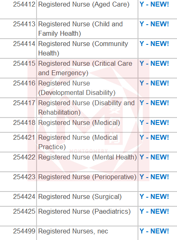177x240 pixels.
Task: Click Y - NEW! for Registered Nurses, nec
Action: point(154,231)
